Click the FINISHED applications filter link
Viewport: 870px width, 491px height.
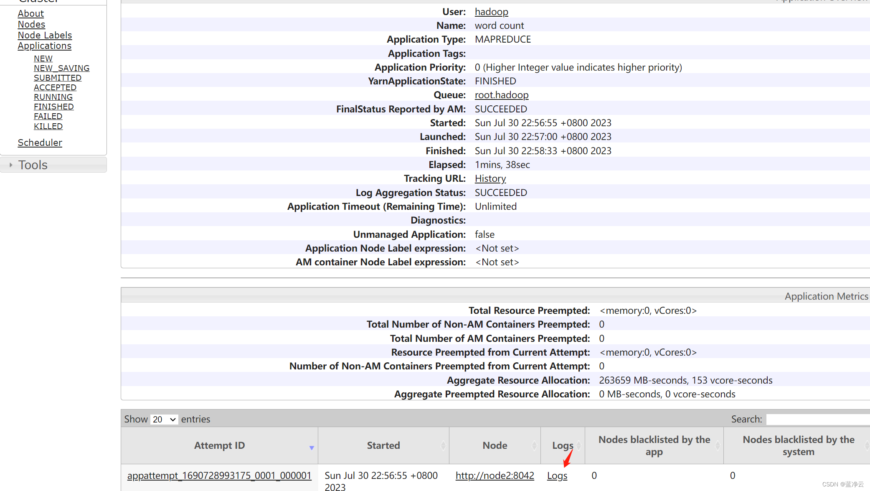point(53,107)
